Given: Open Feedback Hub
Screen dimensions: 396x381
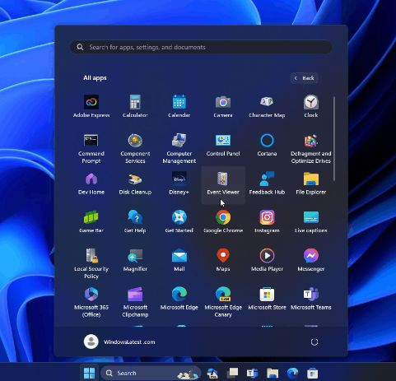Looking at the screenshot, I should pos(267,184).
